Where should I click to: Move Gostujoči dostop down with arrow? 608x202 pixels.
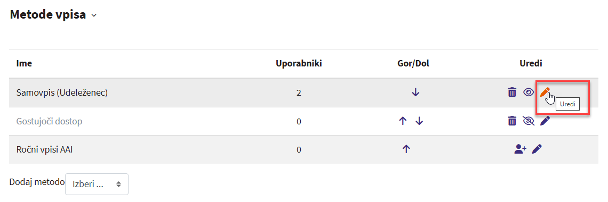(419, 121)
